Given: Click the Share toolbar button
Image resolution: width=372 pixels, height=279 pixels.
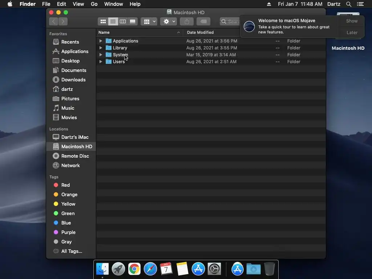Looking at the screenshot, I should click(187, 21).
